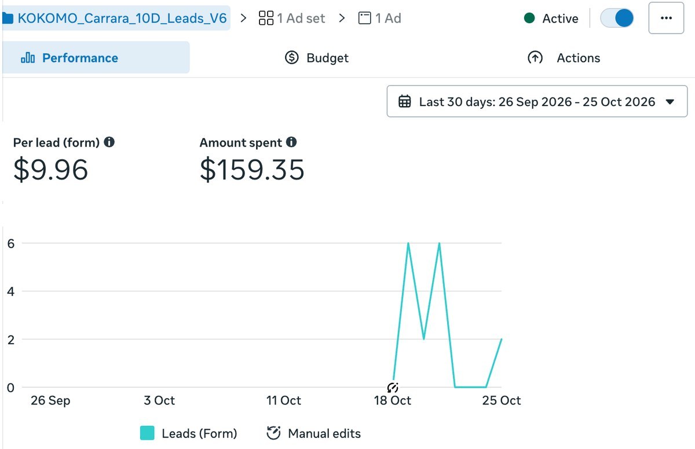The height and width of the screenshot is (449, 695).
Task: Click the 11 Oct axis label
Action: 283,400
